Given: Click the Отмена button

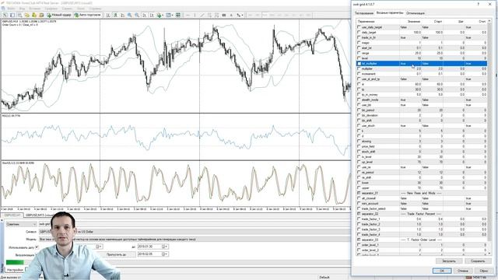Looking at the screenshot, I should [x=463, y=271].
